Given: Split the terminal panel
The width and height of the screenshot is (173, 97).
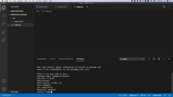Looking at the screenshot, I should [x=154, y=59].
